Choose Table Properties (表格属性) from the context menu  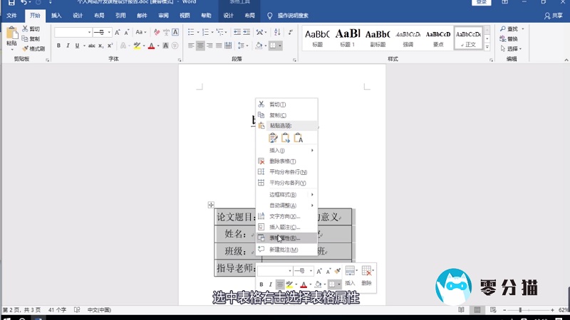click(285, 238)
